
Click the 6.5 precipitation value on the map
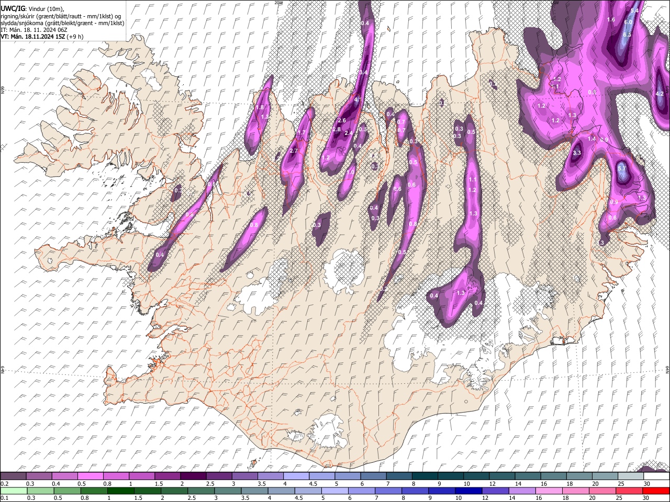(x=627, y=35)
